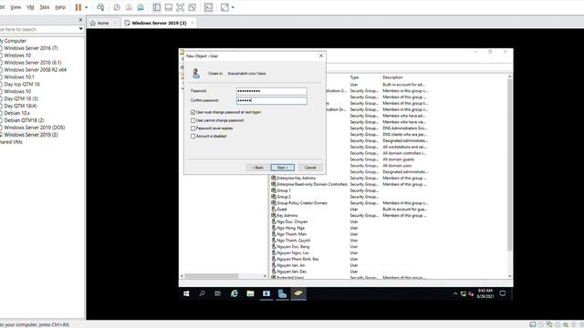Select Debian QTM18 (2) VM
The image size is (584, 328).
24,120
